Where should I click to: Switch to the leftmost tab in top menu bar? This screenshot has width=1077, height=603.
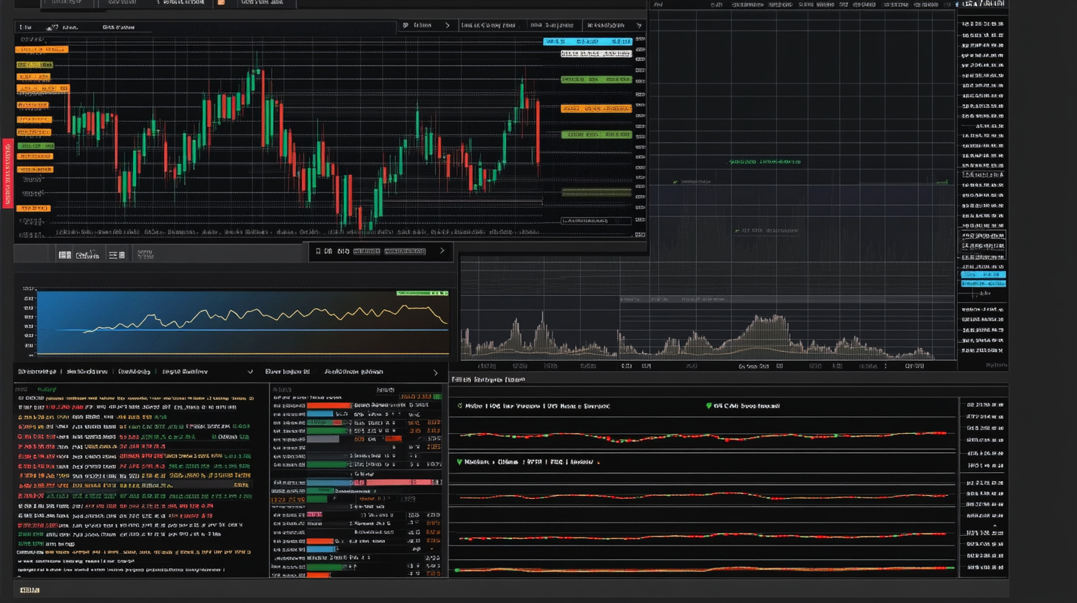click(67, 4)
